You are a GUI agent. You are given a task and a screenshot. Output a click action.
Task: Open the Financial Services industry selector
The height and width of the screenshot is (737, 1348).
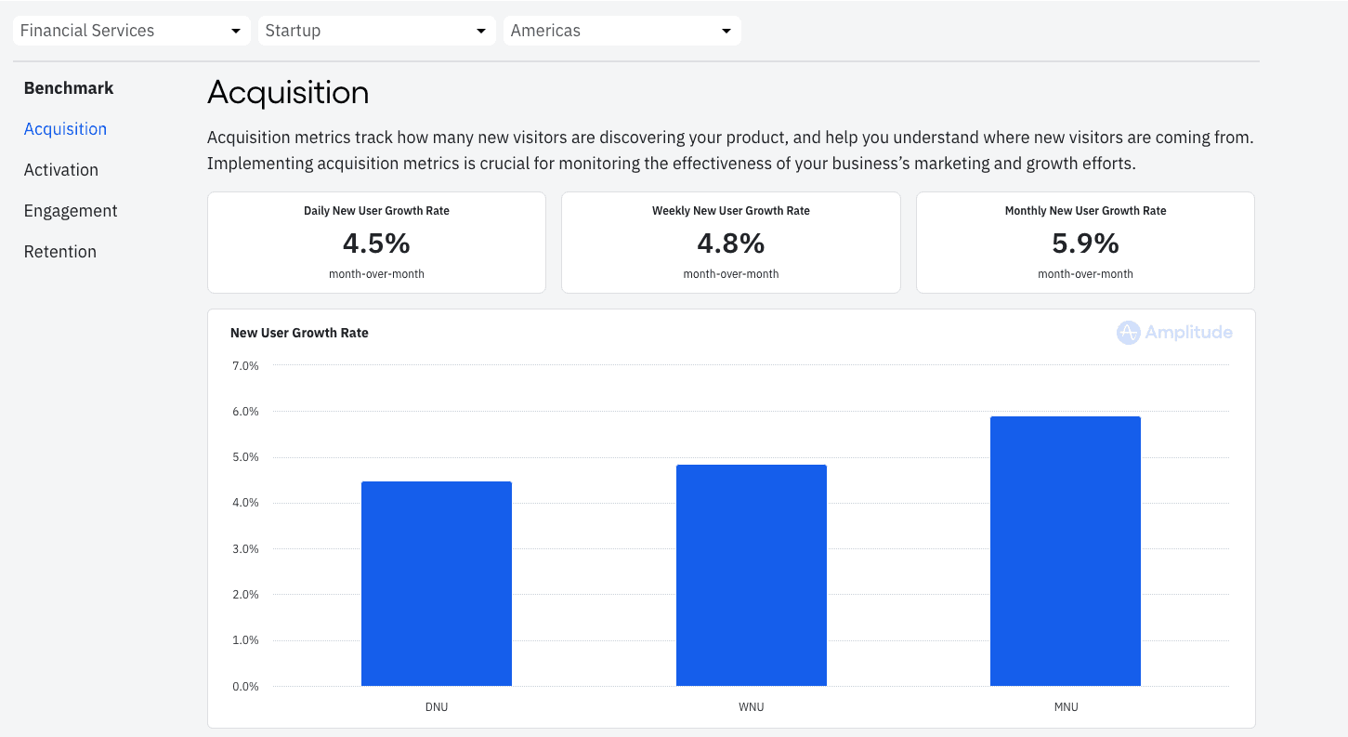130,30
